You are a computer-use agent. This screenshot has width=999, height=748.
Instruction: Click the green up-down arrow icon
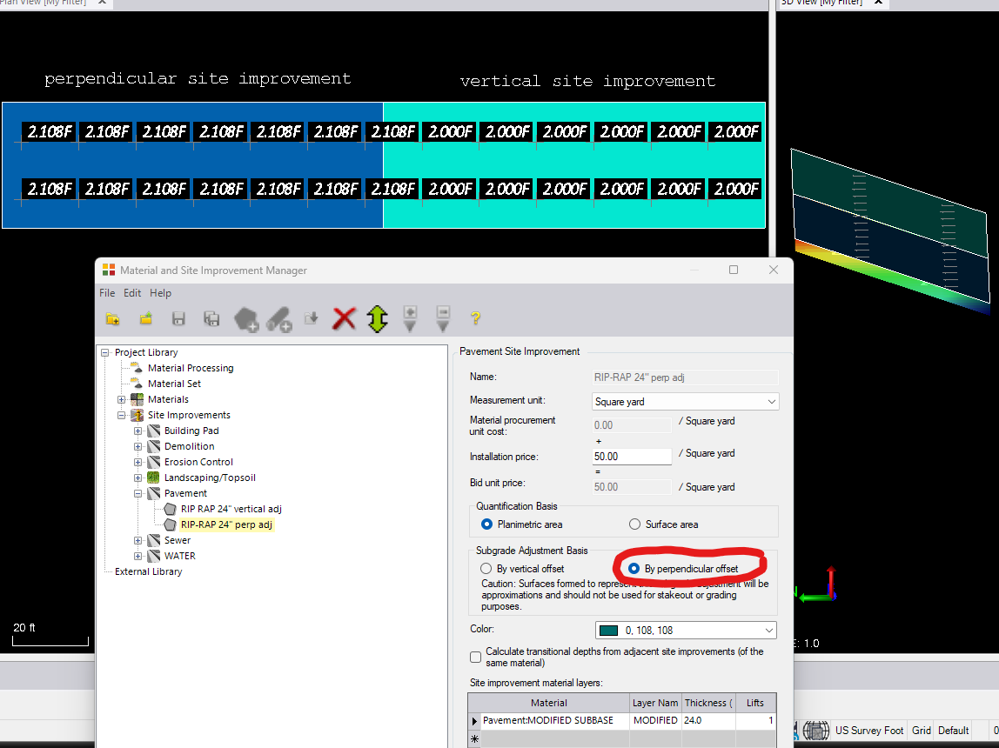click(377, 319)
